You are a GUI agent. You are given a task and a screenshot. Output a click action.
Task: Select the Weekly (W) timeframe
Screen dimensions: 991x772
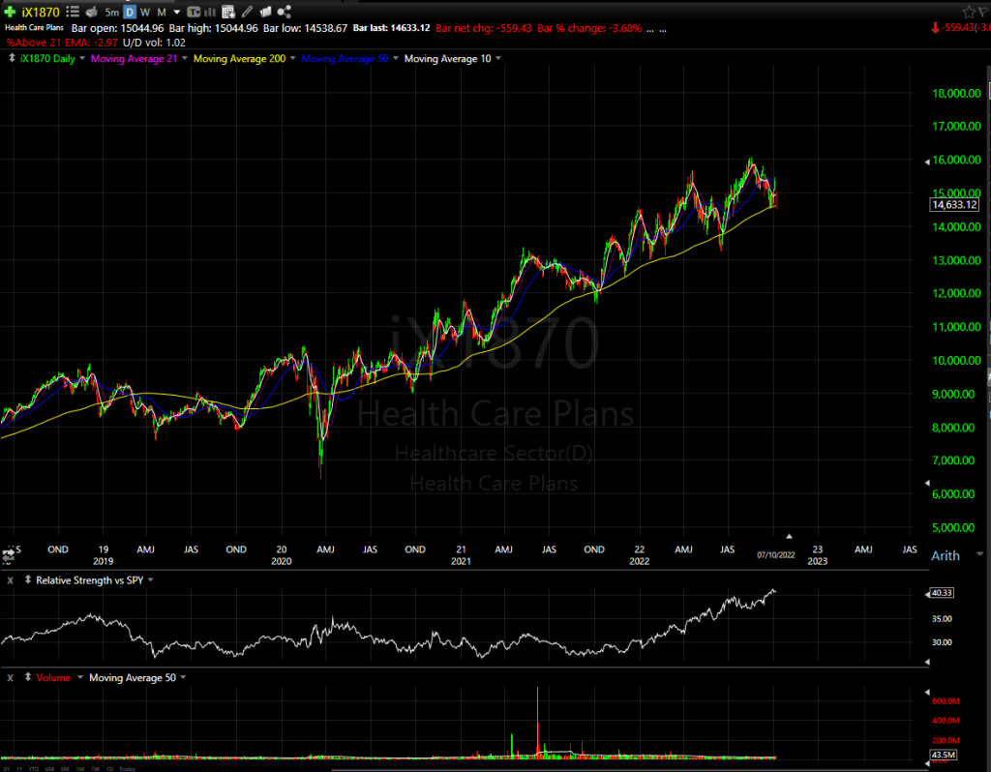144,12
